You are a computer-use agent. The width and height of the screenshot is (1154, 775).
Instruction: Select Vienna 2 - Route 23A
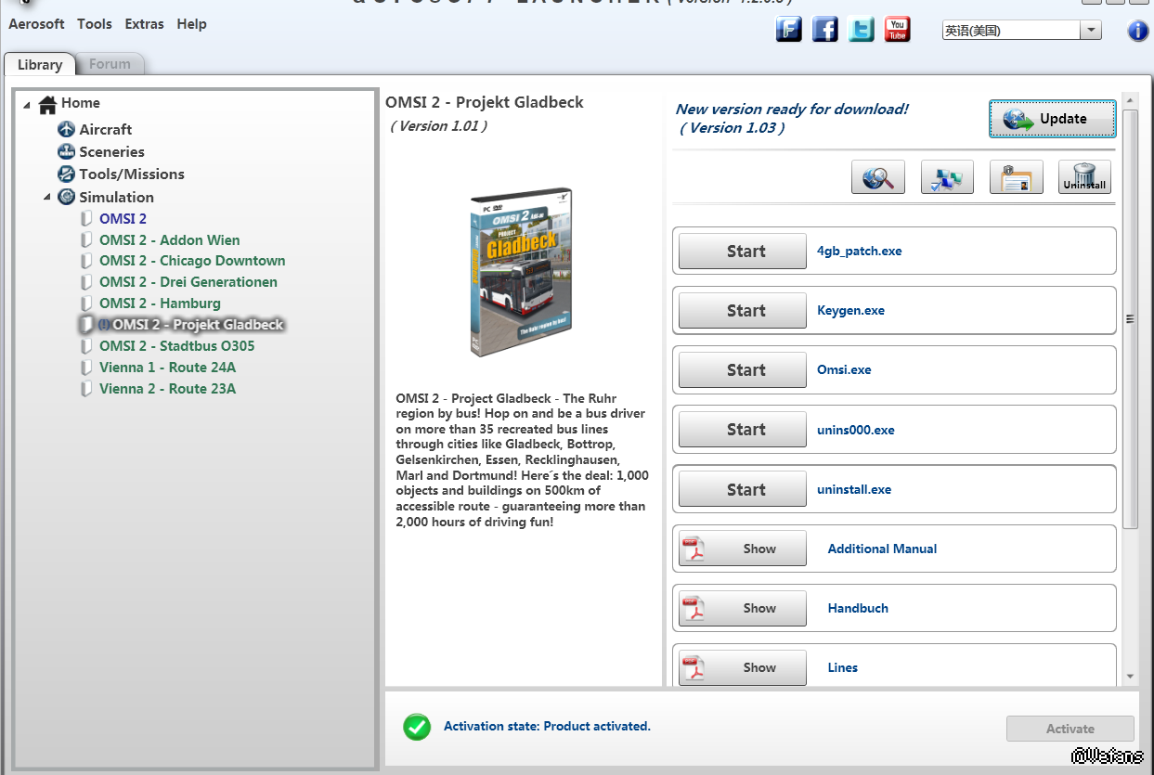[x=167, y=389]
